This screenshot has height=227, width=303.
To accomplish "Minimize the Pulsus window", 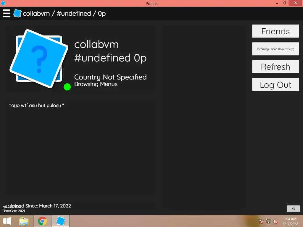I will [x=277, y=3].
